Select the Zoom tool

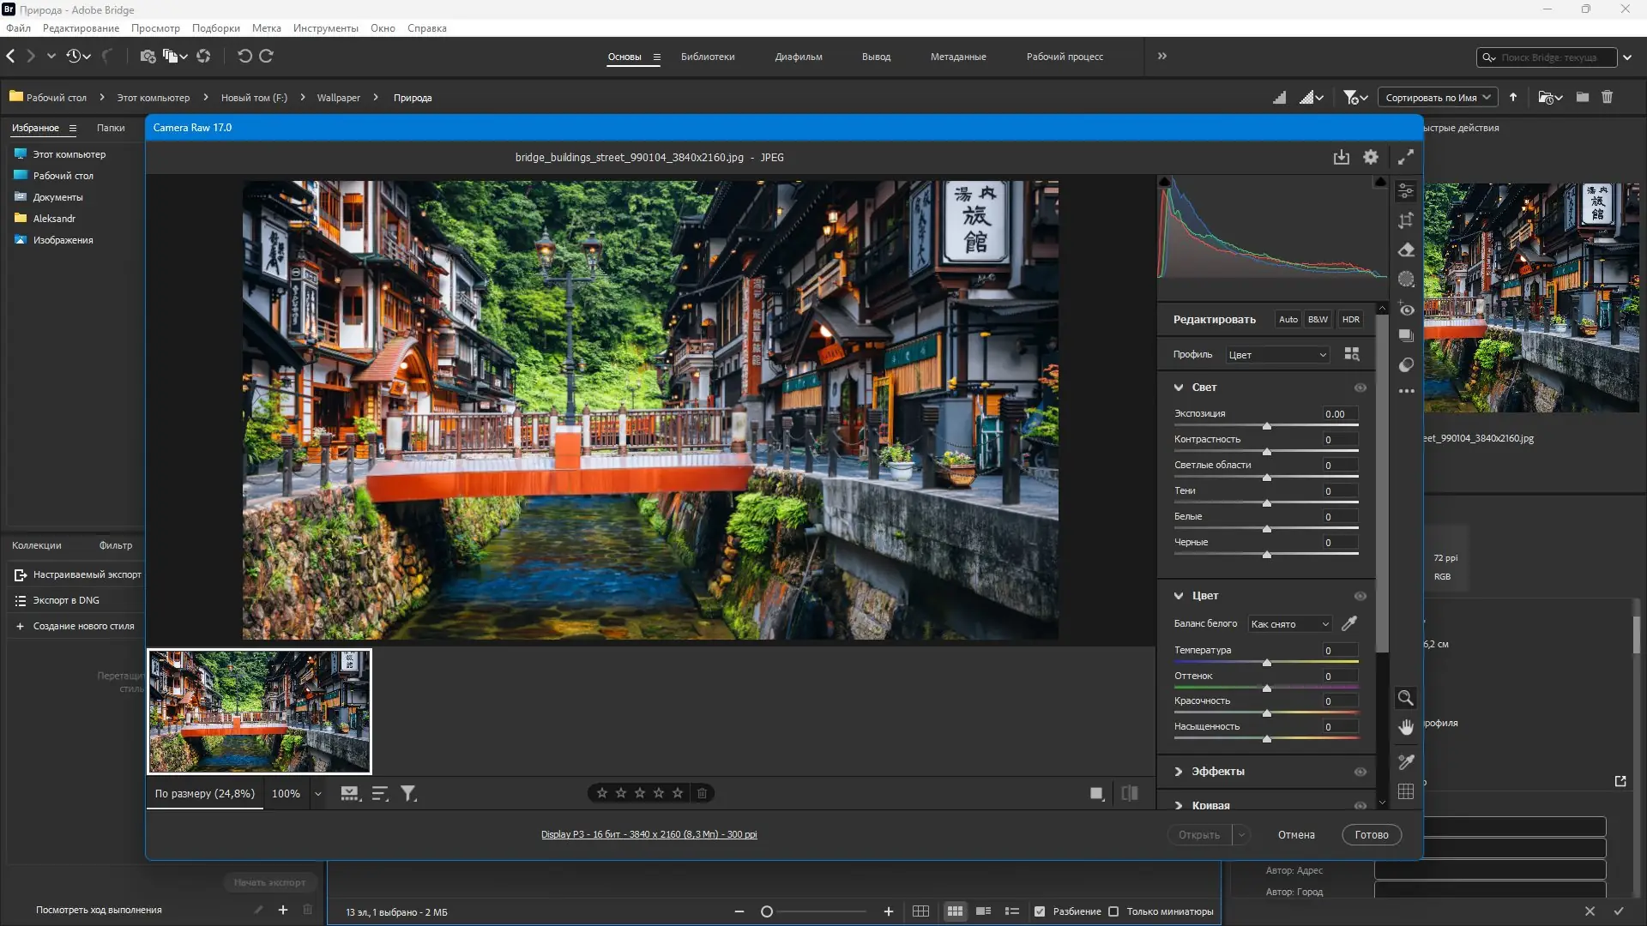tap(1406, 698)
